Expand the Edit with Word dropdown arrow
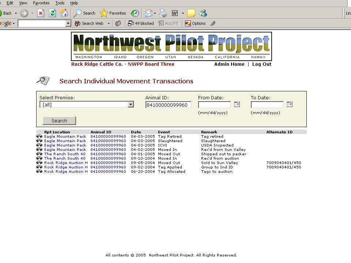Viewport: 351px width, 263px height. (x=183, y=13)
